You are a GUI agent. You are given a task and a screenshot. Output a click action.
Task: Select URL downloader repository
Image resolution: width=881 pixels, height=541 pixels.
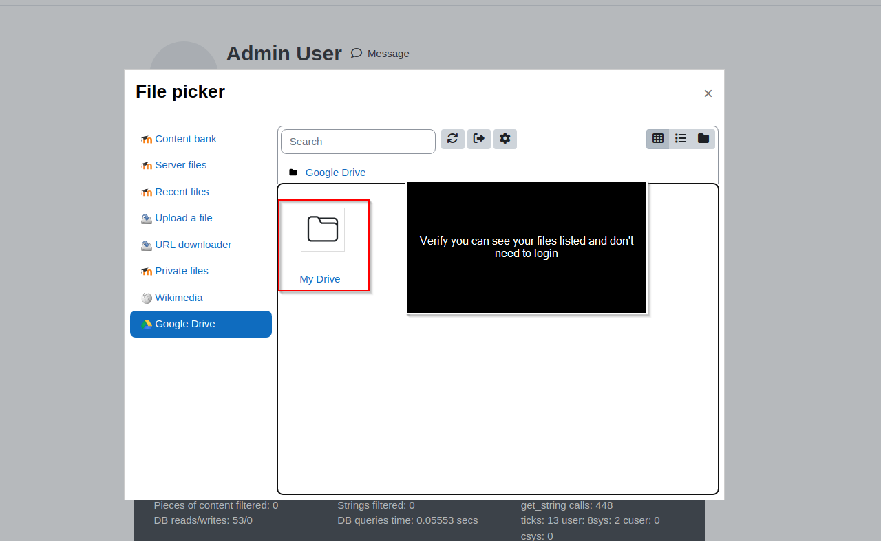point(201,245)
